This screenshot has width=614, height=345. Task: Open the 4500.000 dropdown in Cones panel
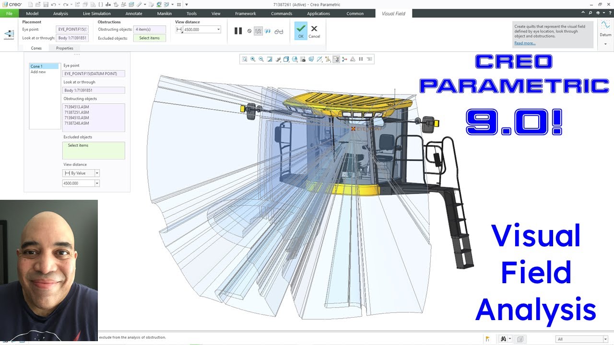pos(97,183)
